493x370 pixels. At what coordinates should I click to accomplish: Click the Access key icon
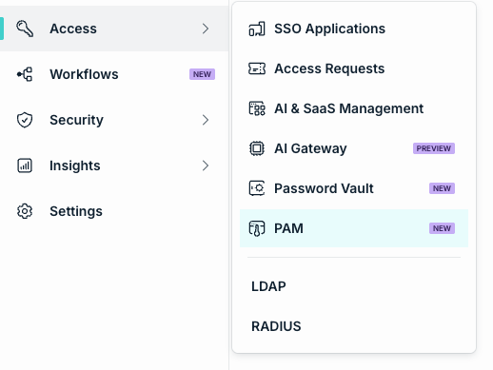click(x=25, y=29)
